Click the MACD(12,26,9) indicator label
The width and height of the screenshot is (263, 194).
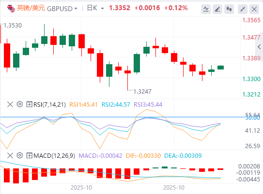click(x=54, y=155)
